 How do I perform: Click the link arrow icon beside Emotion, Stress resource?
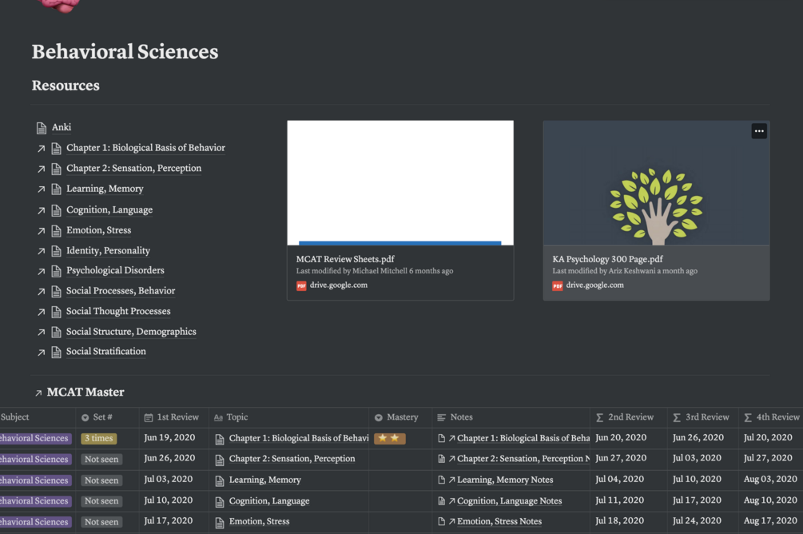[41, 231]
